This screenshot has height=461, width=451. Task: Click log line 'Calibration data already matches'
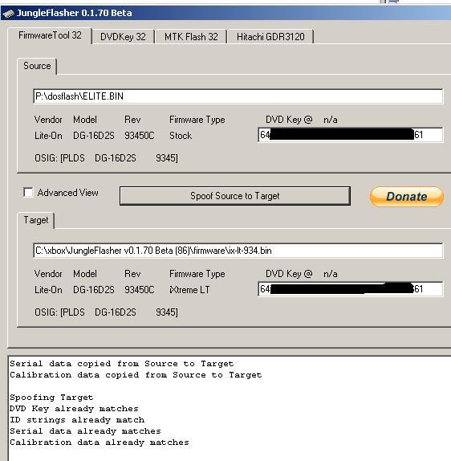pyautogui.click(x=100, y=443)
